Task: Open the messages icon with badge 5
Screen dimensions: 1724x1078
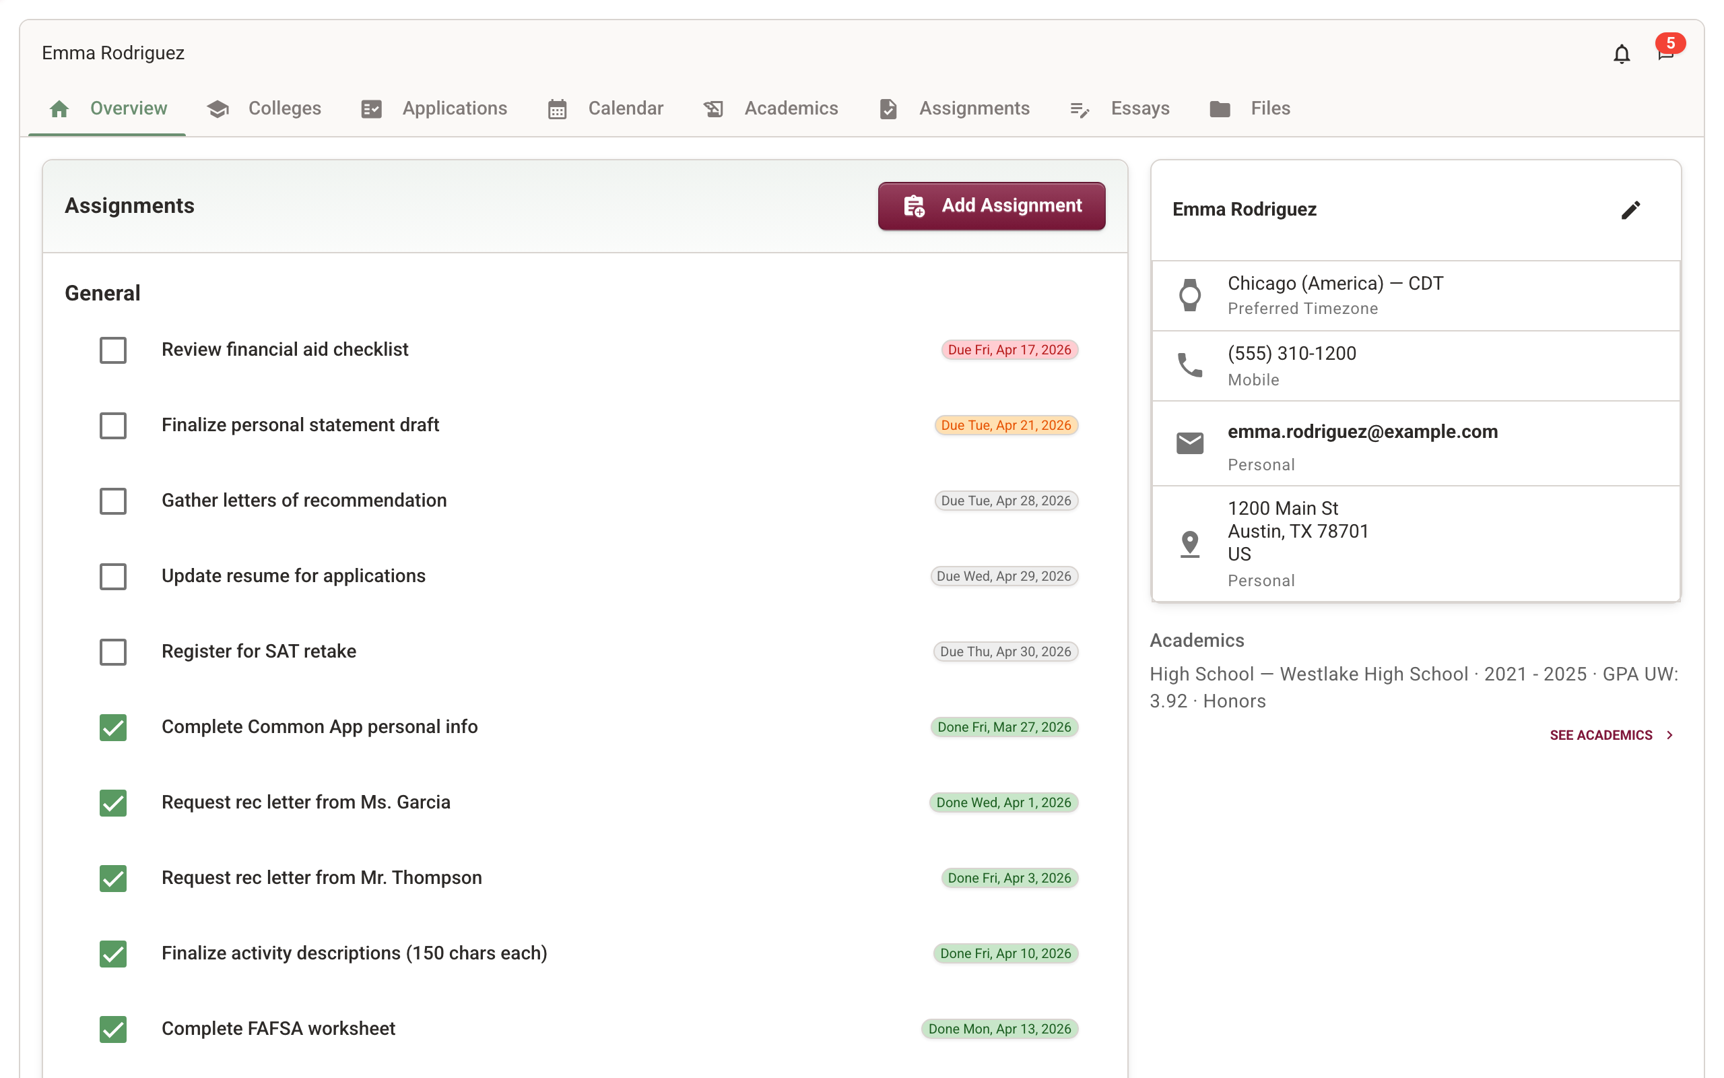Action: coord(1665,54)
